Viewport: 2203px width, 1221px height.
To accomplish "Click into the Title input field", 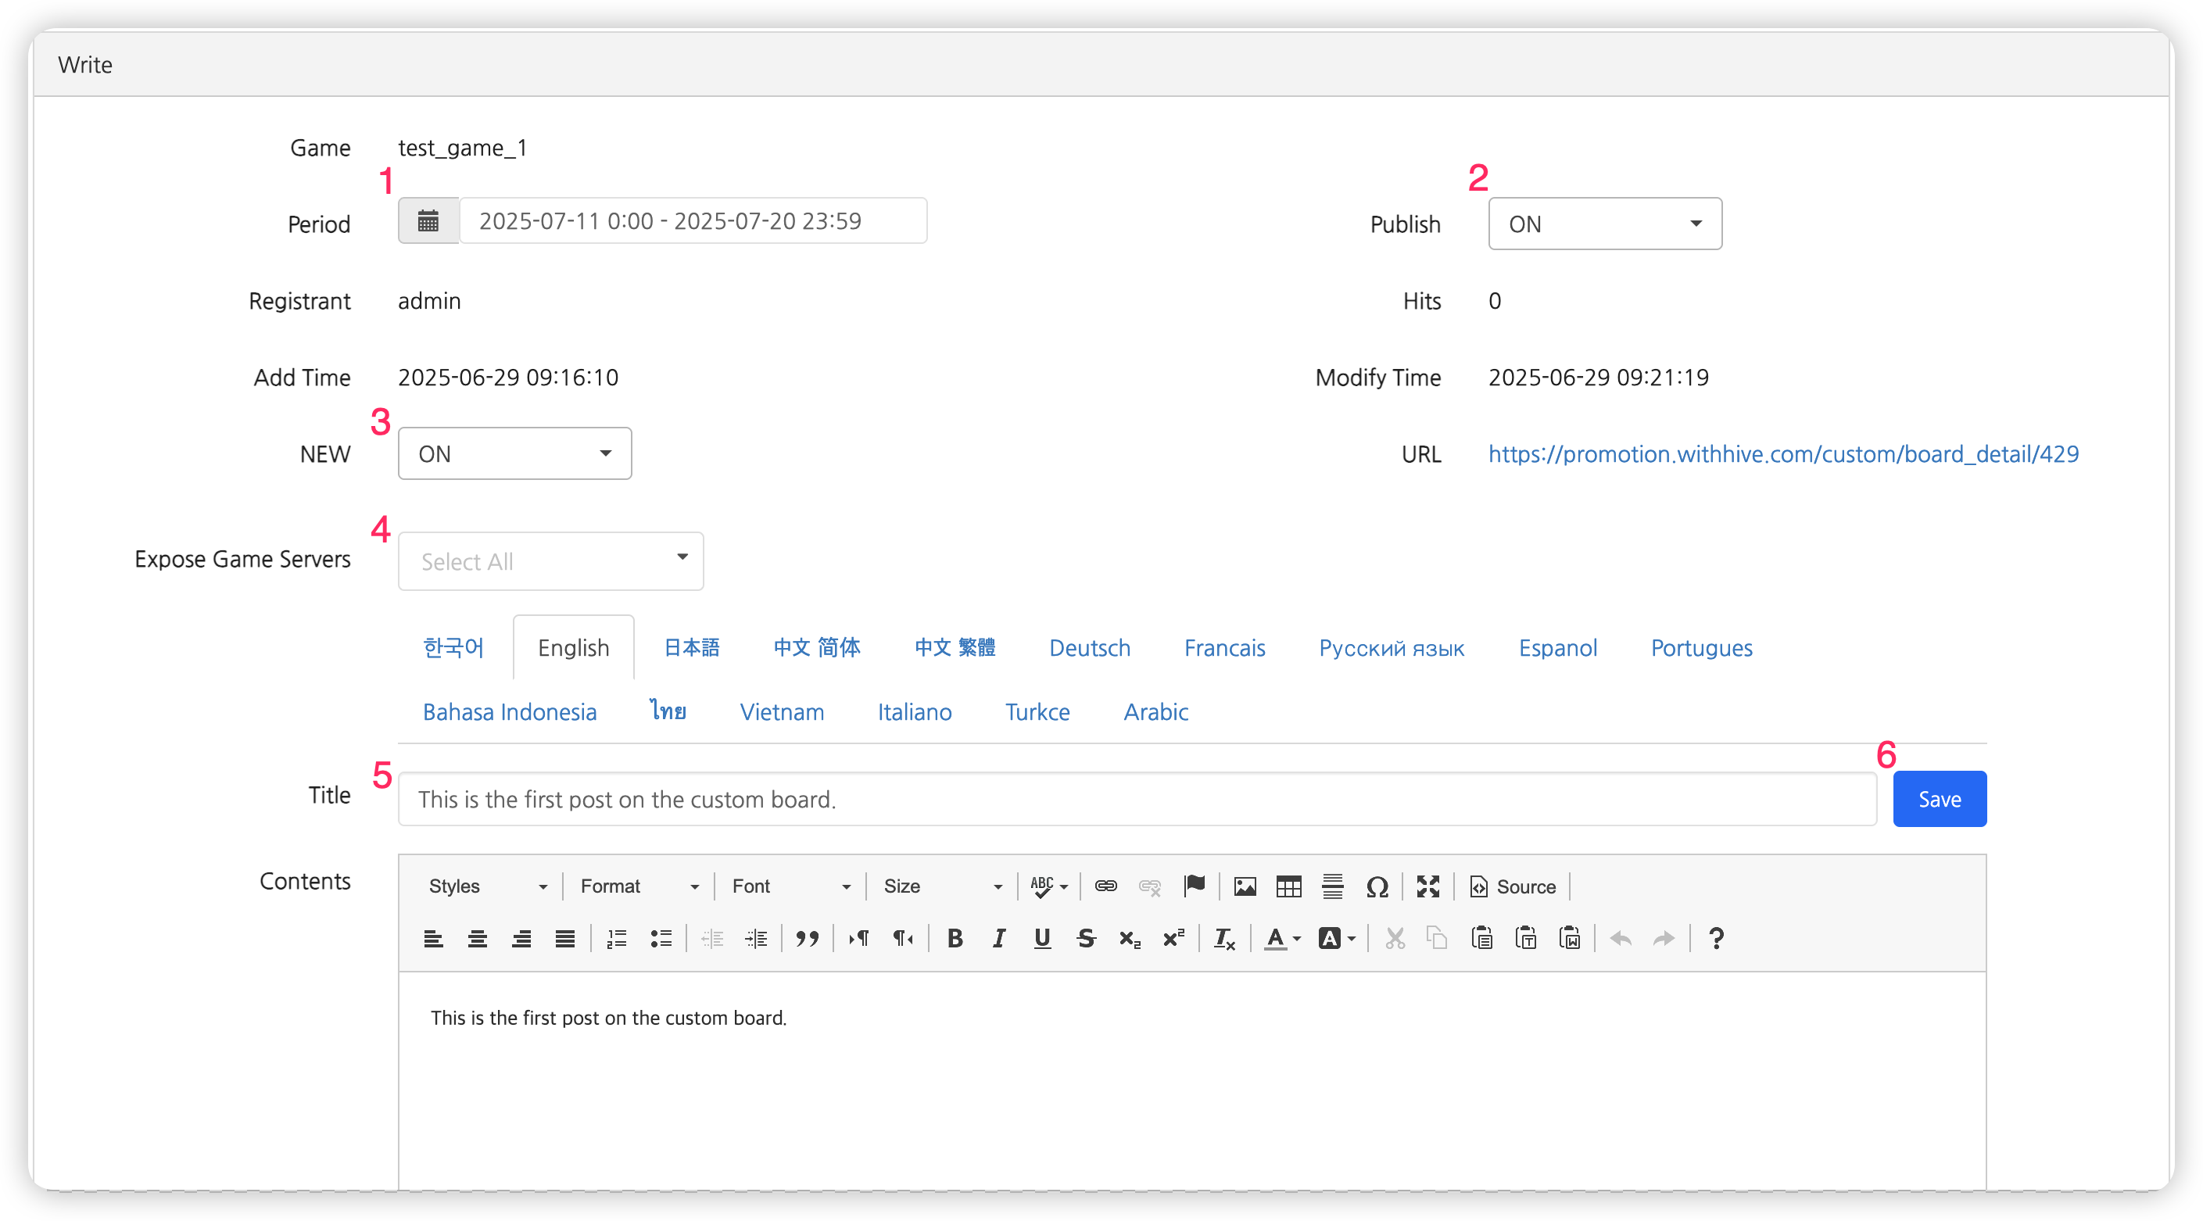I will click(x=1136, y=800).
